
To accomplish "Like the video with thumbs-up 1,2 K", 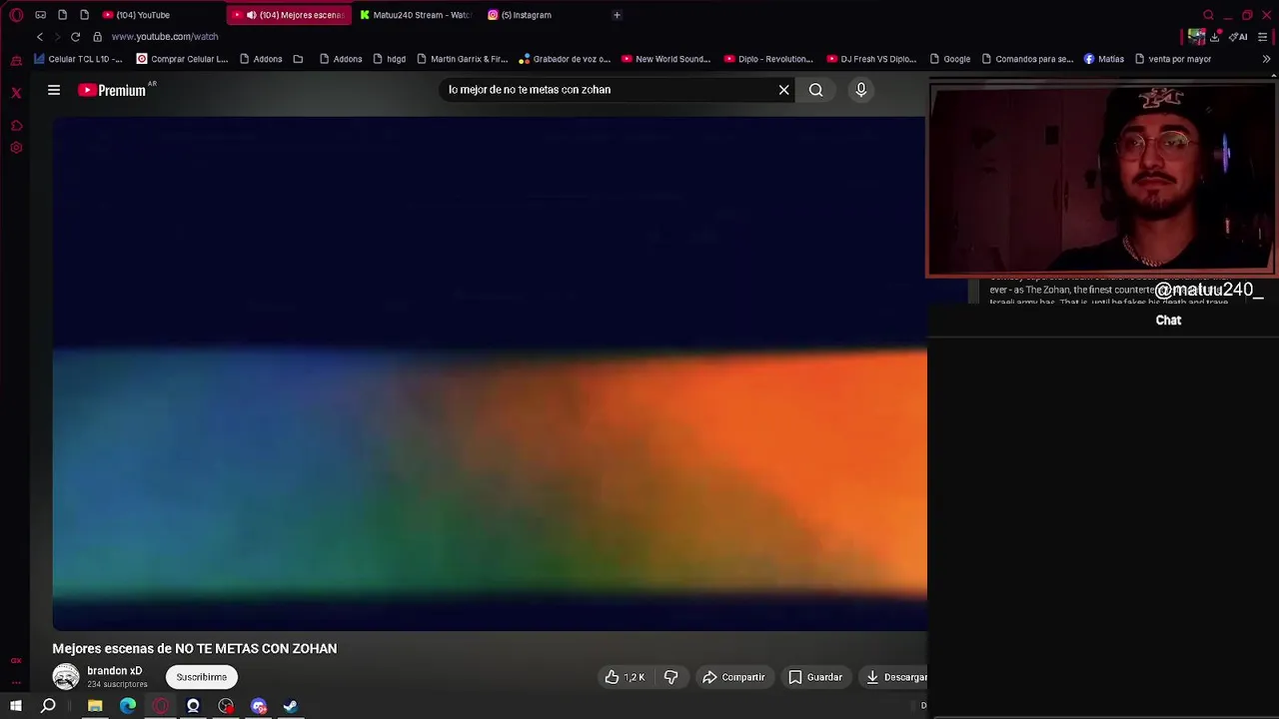I will tap(625, 677).
